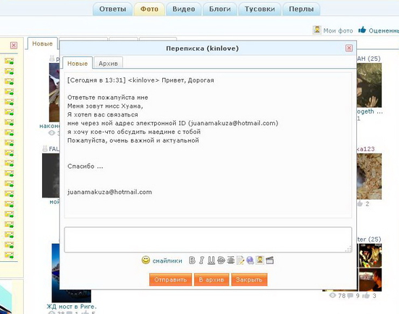The image size is (399, 314).
Task: Center-align text icon
Action: click(230, 260)
